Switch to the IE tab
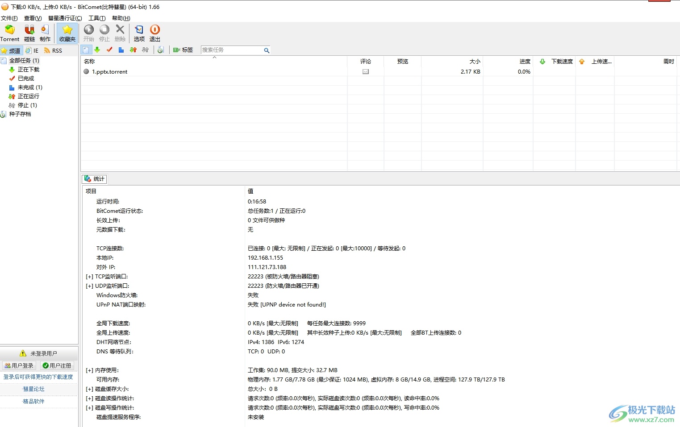This screenshot has height=427, width=680. coord(32,50)
